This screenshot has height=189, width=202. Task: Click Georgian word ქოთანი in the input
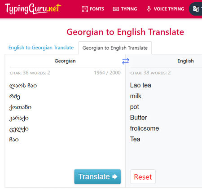(x=20, y=107)
